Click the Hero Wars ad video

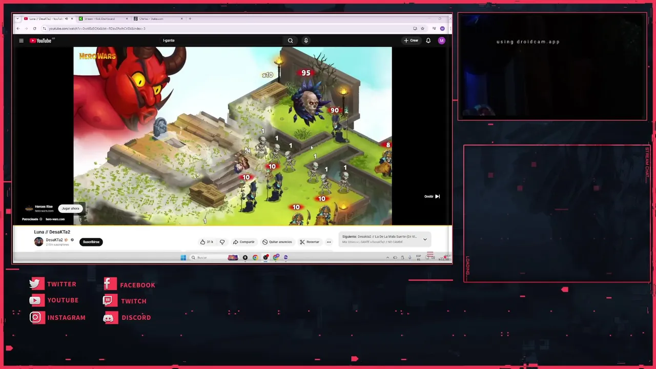point(233,136)
